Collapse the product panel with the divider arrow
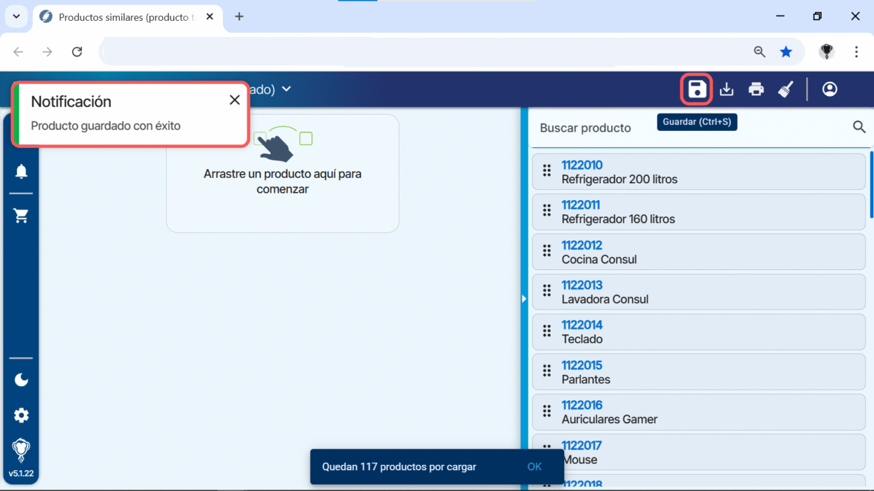 click(524, 299)
